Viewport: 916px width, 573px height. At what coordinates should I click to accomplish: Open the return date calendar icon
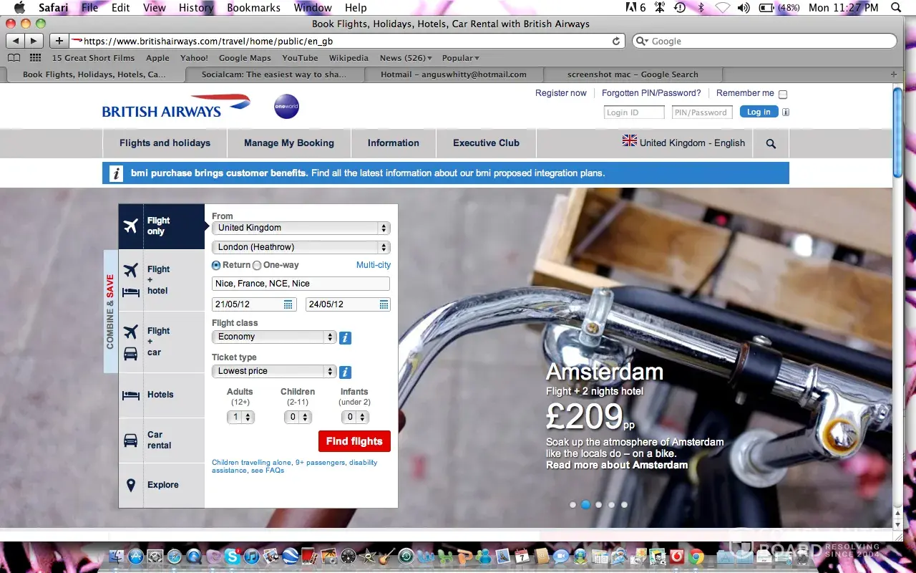click(x=384, y=304)
